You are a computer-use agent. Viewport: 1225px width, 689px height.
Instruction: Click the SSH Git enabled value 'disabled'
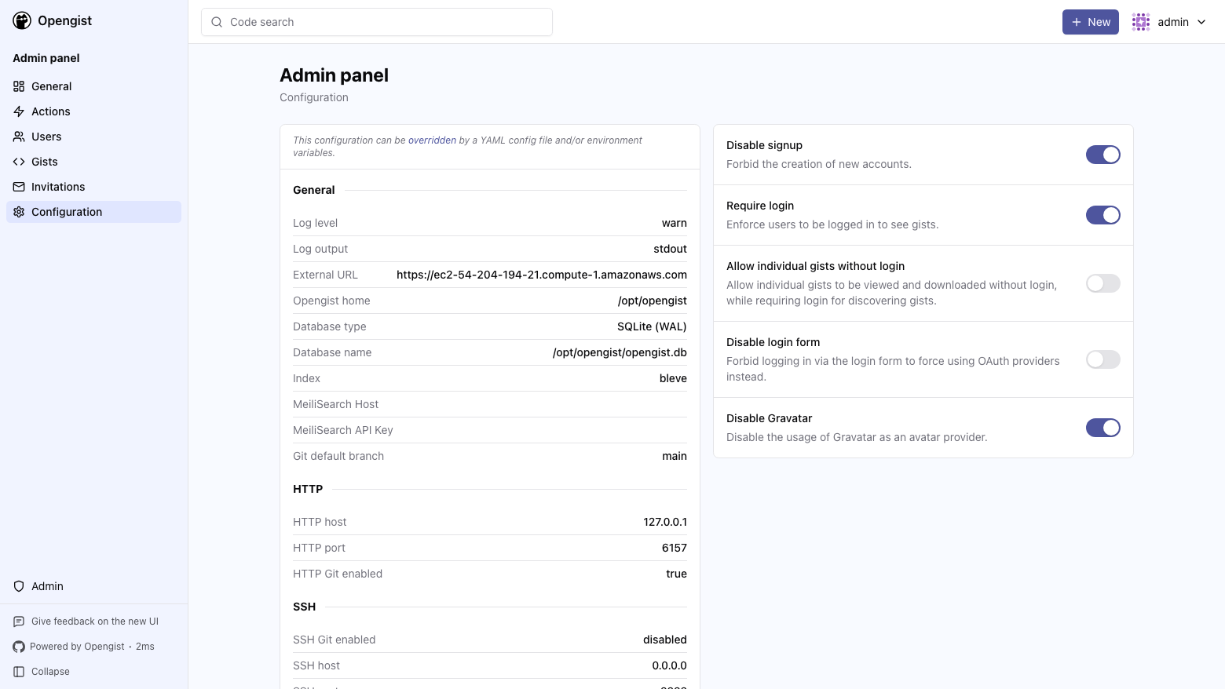click(665, 640)
